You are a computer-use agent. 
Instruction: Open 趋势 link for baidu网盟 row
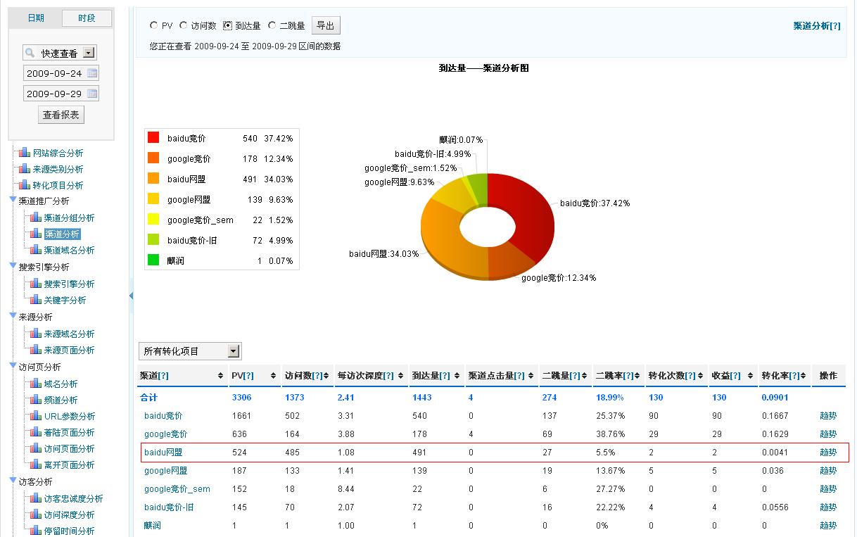point(828,453)
